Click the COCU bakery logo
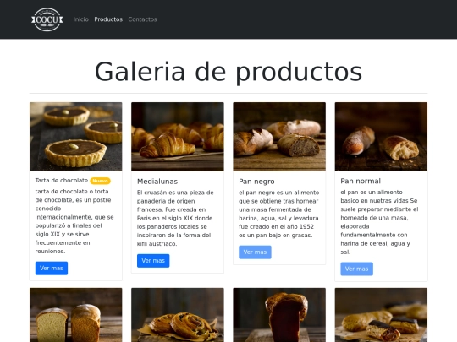Viewport: 457px width, 342px height. (47, 19)
